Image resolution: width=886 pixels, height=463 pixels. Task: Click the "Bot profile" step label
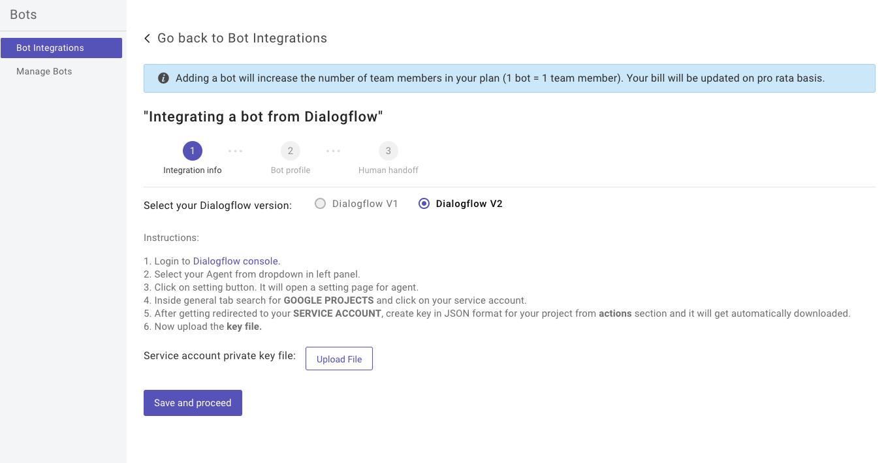pyautogui.click(x=291, y=170)
